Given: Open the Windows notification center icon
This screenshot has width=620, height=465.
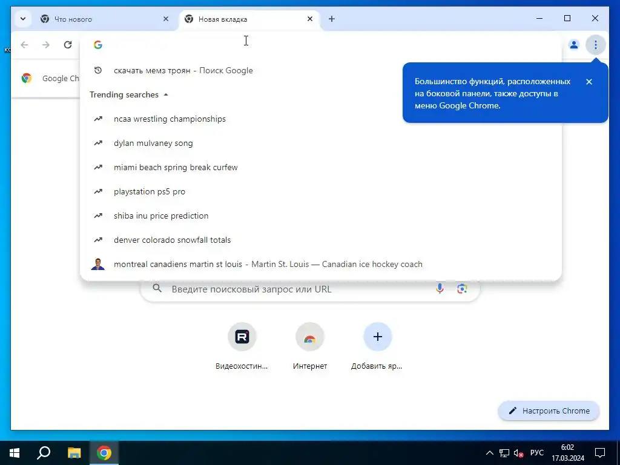Looking at the screenshot, I should coord(600,453).
